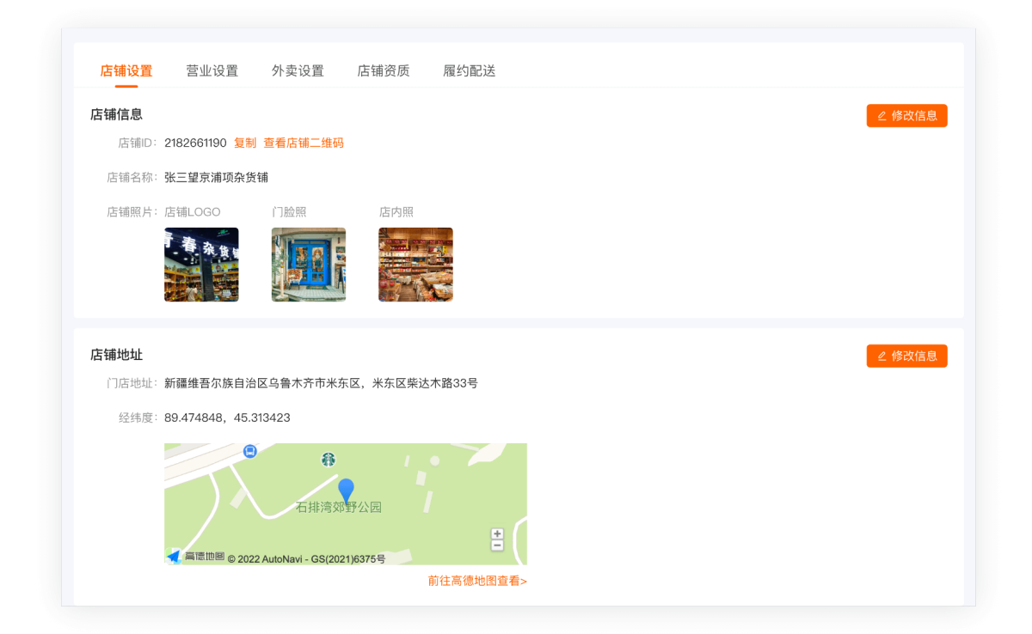
Task: Click the Starbucks marker on the map
Action: 328,460
